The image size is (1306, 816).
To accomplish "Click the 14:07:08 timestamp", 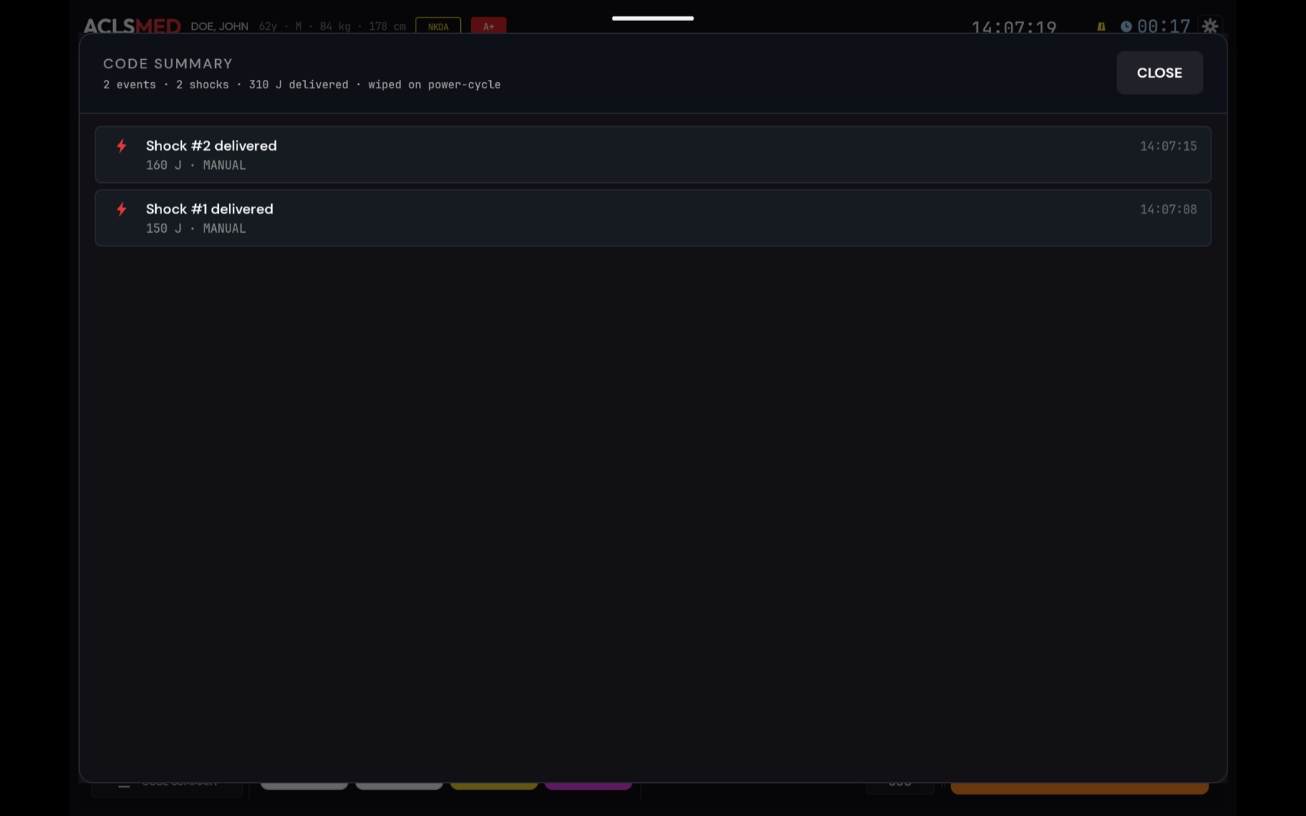I will point(1168,209).
